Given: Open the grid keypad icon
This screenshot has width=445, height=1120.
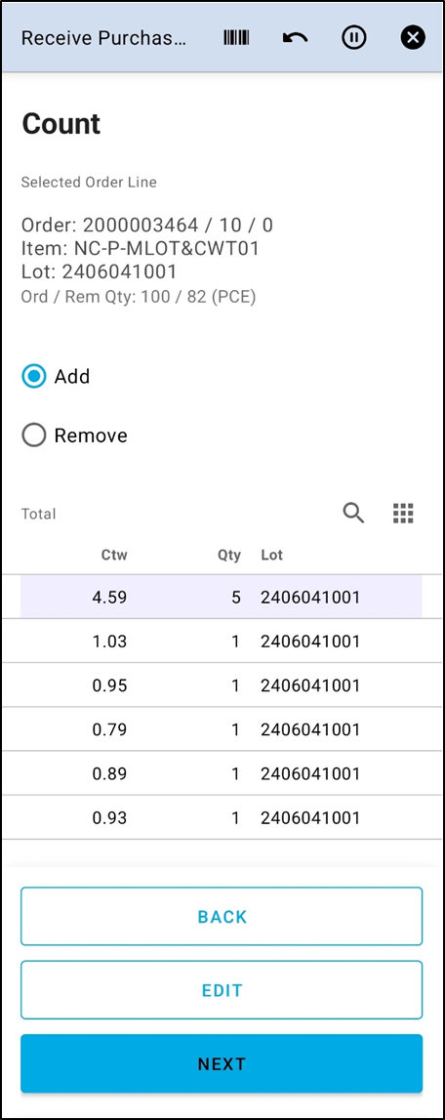Looking at the screenshot, I should 404,513.
